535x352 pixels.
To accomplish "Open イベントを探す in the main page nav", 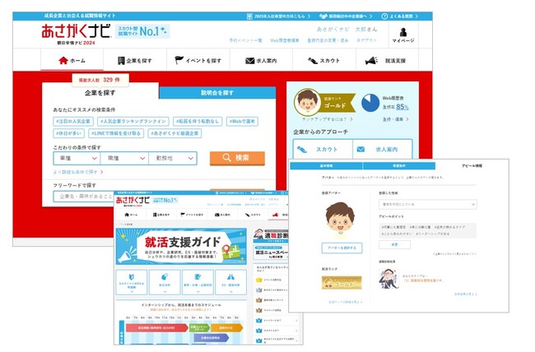I will (198, 60).
